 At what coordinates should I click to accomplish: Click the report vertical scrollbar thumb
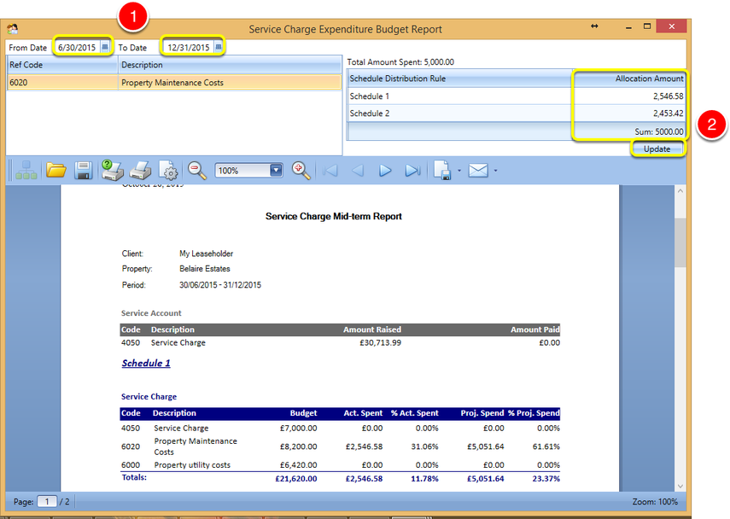680,242
